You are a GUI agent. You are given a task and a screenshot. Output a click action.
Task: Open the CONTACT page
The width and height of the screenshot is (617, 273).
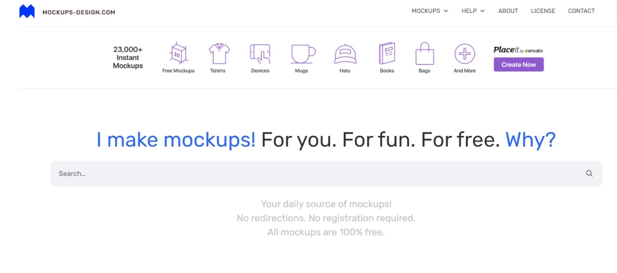point(581,11)
